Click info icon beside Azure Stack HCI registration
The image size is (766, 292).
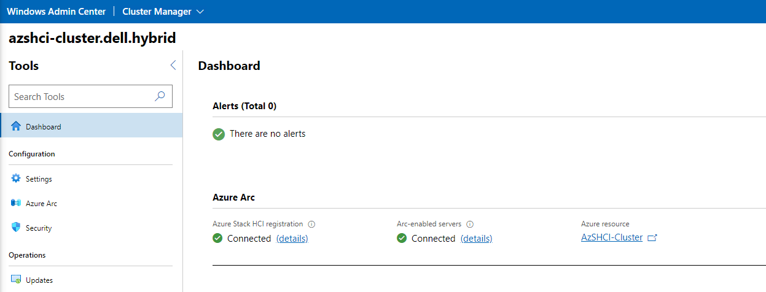tap(311, 225)
